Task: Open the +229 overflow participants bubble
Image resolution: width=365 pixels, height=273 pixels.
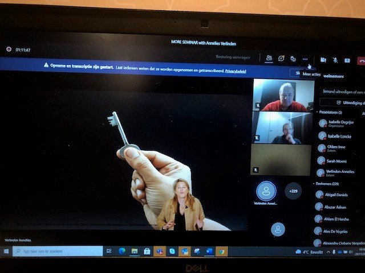Action: 293,191
